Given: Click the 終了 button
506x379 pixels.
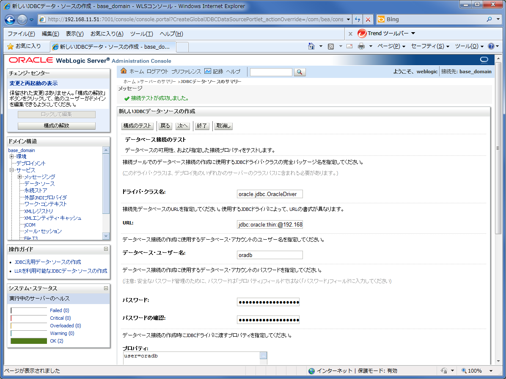Looking at the screenshot, I should click(x=202, y=126).
